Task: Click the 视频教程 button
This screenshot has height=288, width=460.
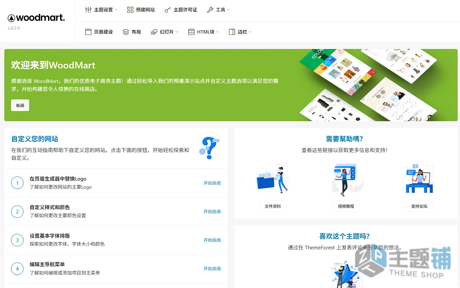Action: coord(346,206)
